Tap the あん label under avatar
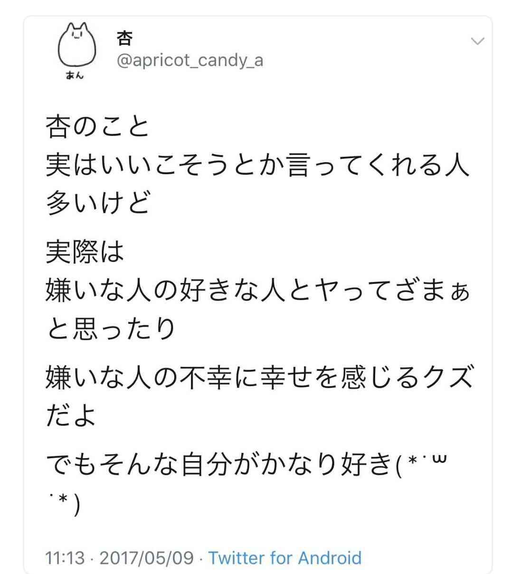 tap(75, 75)
